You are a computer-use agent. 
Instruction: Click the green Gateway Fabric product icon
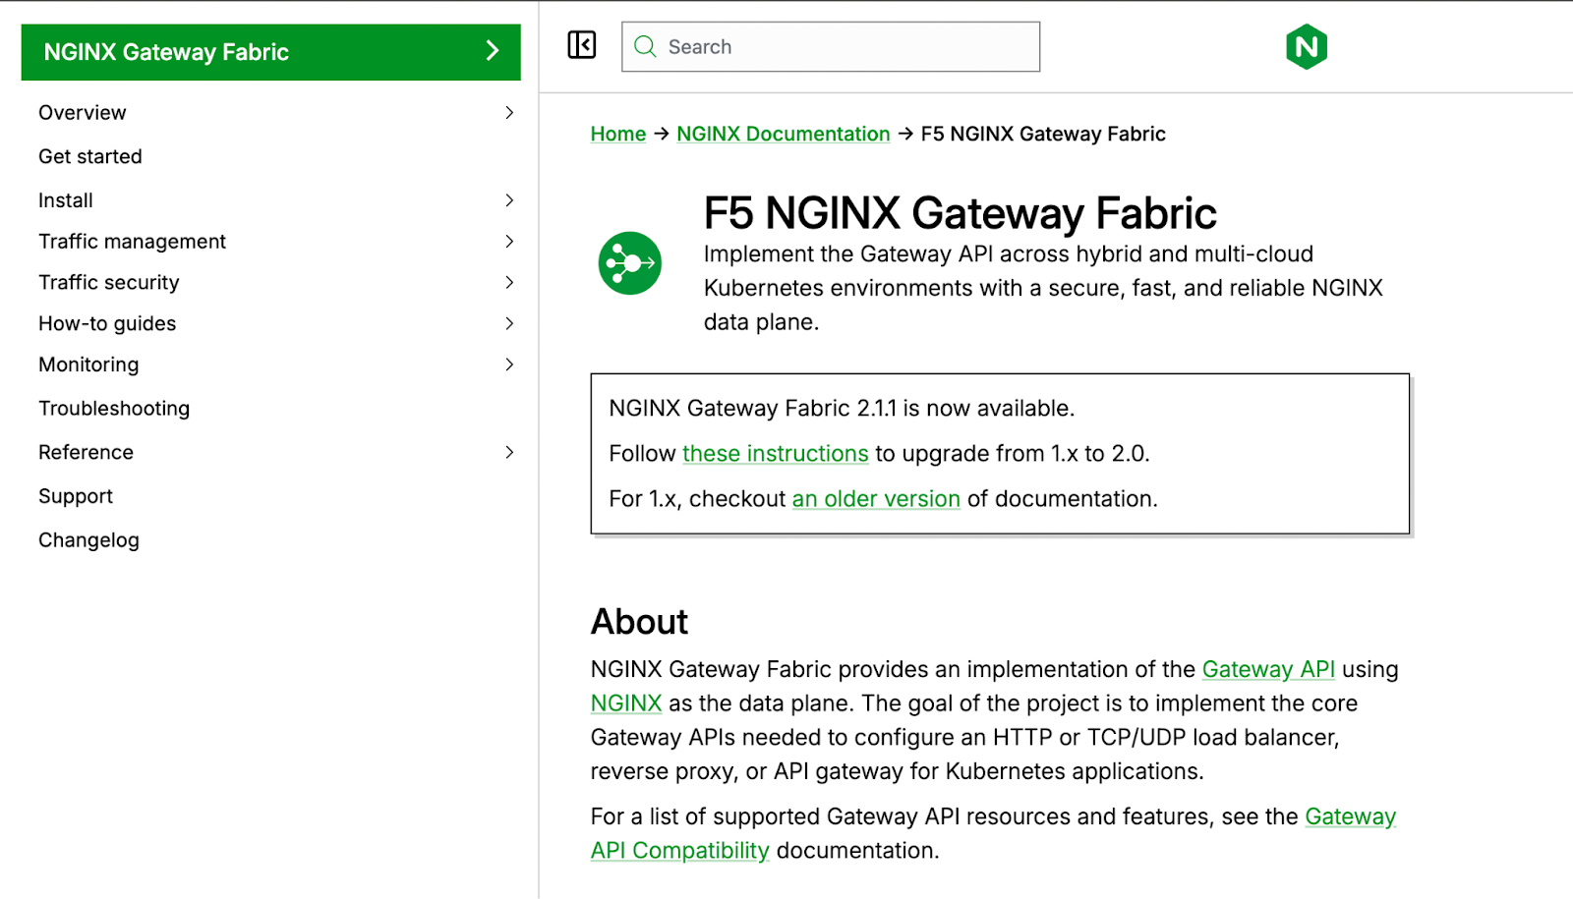click(x=630, y=263)
